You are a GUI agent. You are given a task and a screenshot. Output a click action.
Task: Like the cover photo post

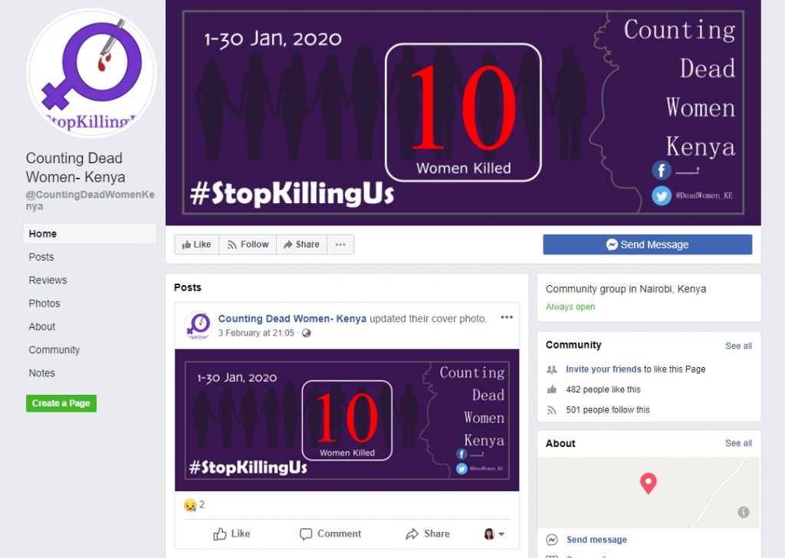click(232, 534)
